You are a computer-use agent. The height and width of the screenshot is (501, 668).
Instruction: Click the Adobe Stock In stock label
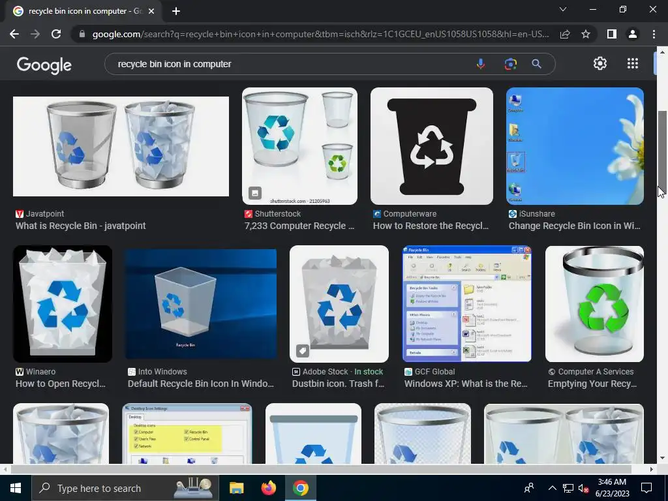coord(369,371)
